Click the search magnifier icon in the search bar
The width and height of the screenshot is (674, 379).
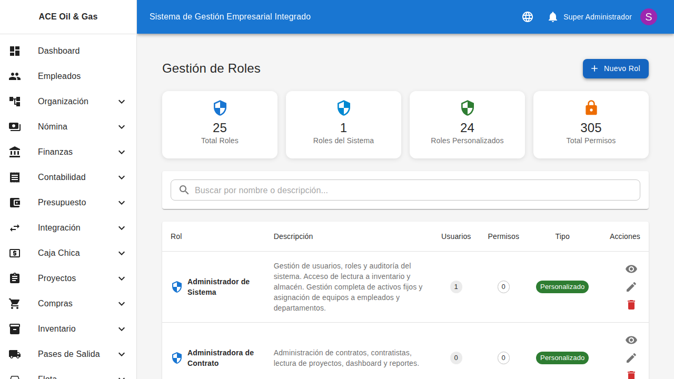click(184, 190)
